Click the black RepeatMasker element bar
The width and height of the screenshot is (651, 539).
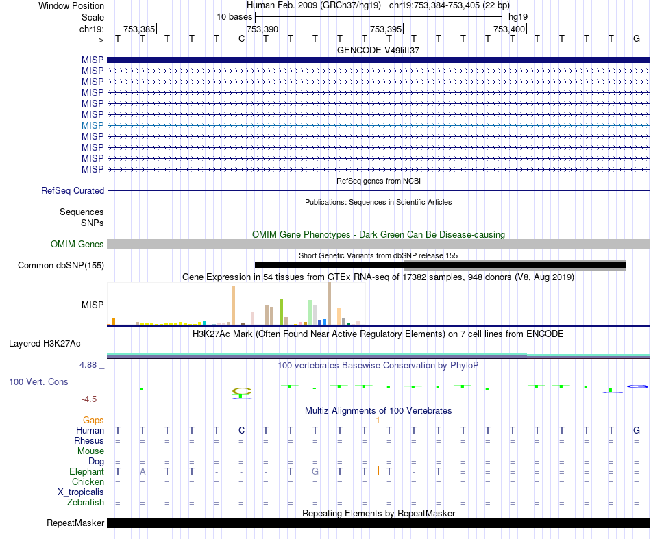click(378, 523)
